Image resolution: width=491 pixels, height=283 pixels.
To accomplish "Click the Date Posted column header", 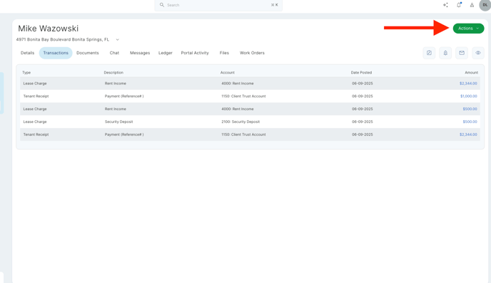I will [x=361, y=73].
